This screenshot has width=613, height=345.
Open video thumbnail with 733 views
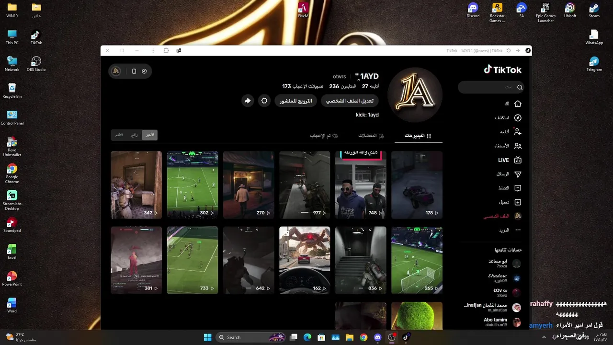193,260
